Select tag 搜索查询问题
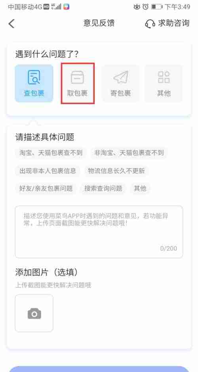 pyautogui.click(x=103, y=189)
